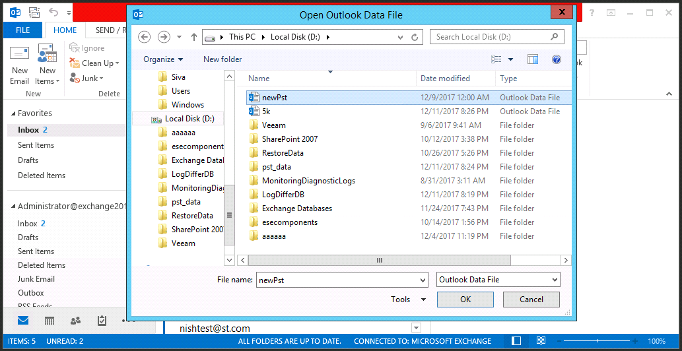Change view using the view layout icon
Viewport: 682px width, 351px height.
click(496, 59)
